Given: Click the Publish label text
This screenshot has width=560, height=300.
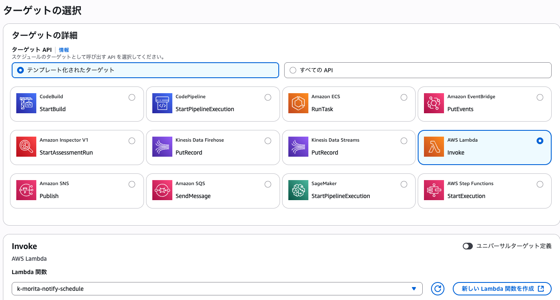Looking at the screenshot, I should tap(49, 196).
